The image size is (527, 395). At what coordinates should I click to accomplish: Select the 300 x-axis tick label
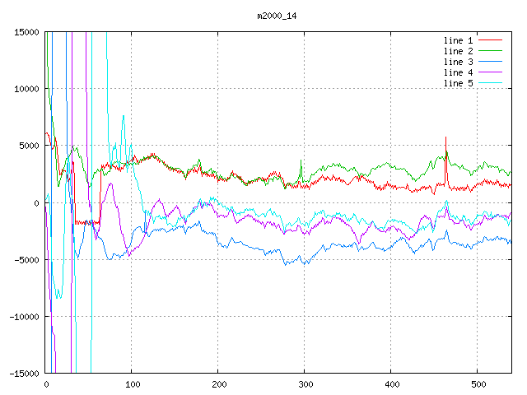[305, 384]
